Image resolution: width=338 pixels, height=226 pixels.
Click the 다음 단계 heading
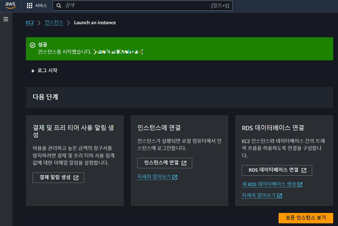(x=45, y=97)
